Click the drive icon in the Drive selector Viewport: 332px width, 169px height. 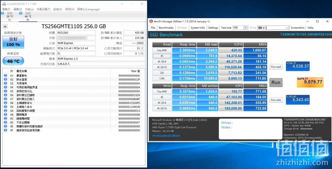click(260, 28)
